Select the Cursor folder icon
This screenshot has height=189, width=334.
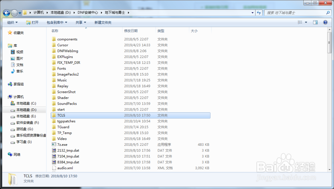(54, 45)
